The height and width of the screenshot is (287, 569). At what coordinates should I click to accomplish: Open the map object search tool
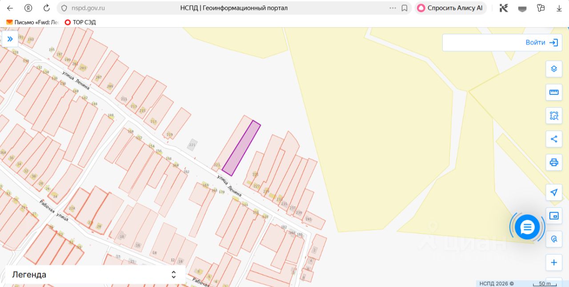[x=554, y=239]
